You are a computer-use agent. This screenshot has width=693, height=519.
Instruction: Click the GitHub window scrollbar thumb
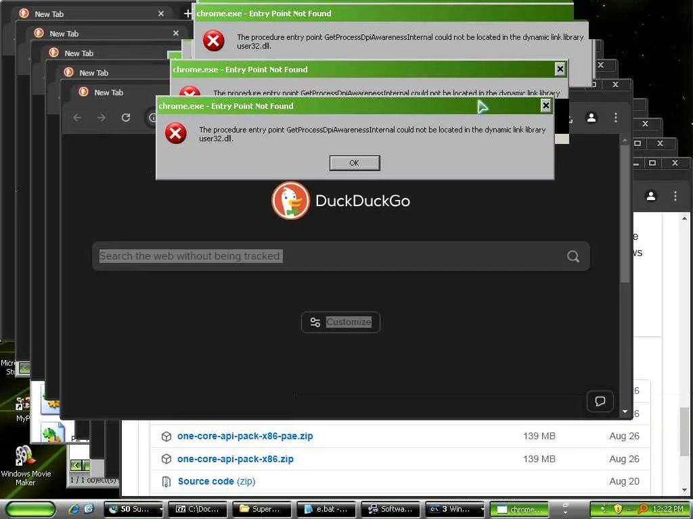pos(684,432)
